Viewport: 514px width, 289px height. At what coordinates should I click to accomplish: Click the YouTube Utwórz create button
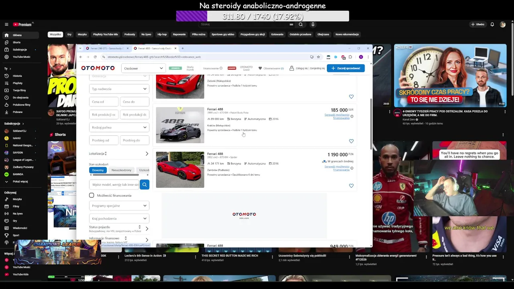tap(478, 24)
